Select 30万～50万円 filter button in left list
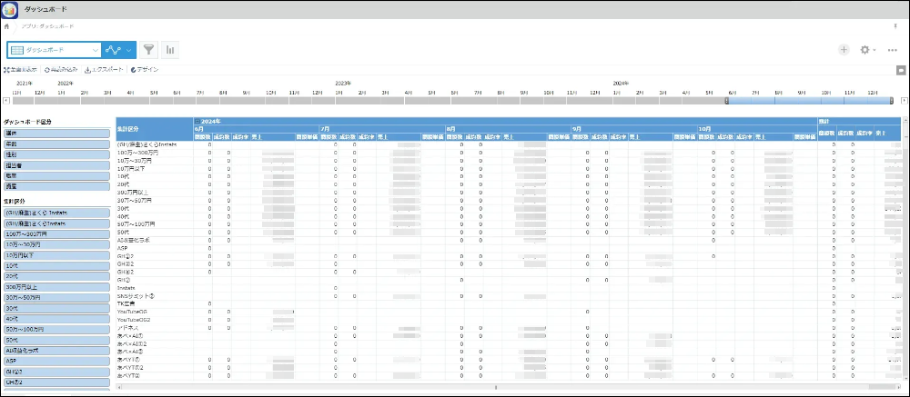 coord(56,297)
